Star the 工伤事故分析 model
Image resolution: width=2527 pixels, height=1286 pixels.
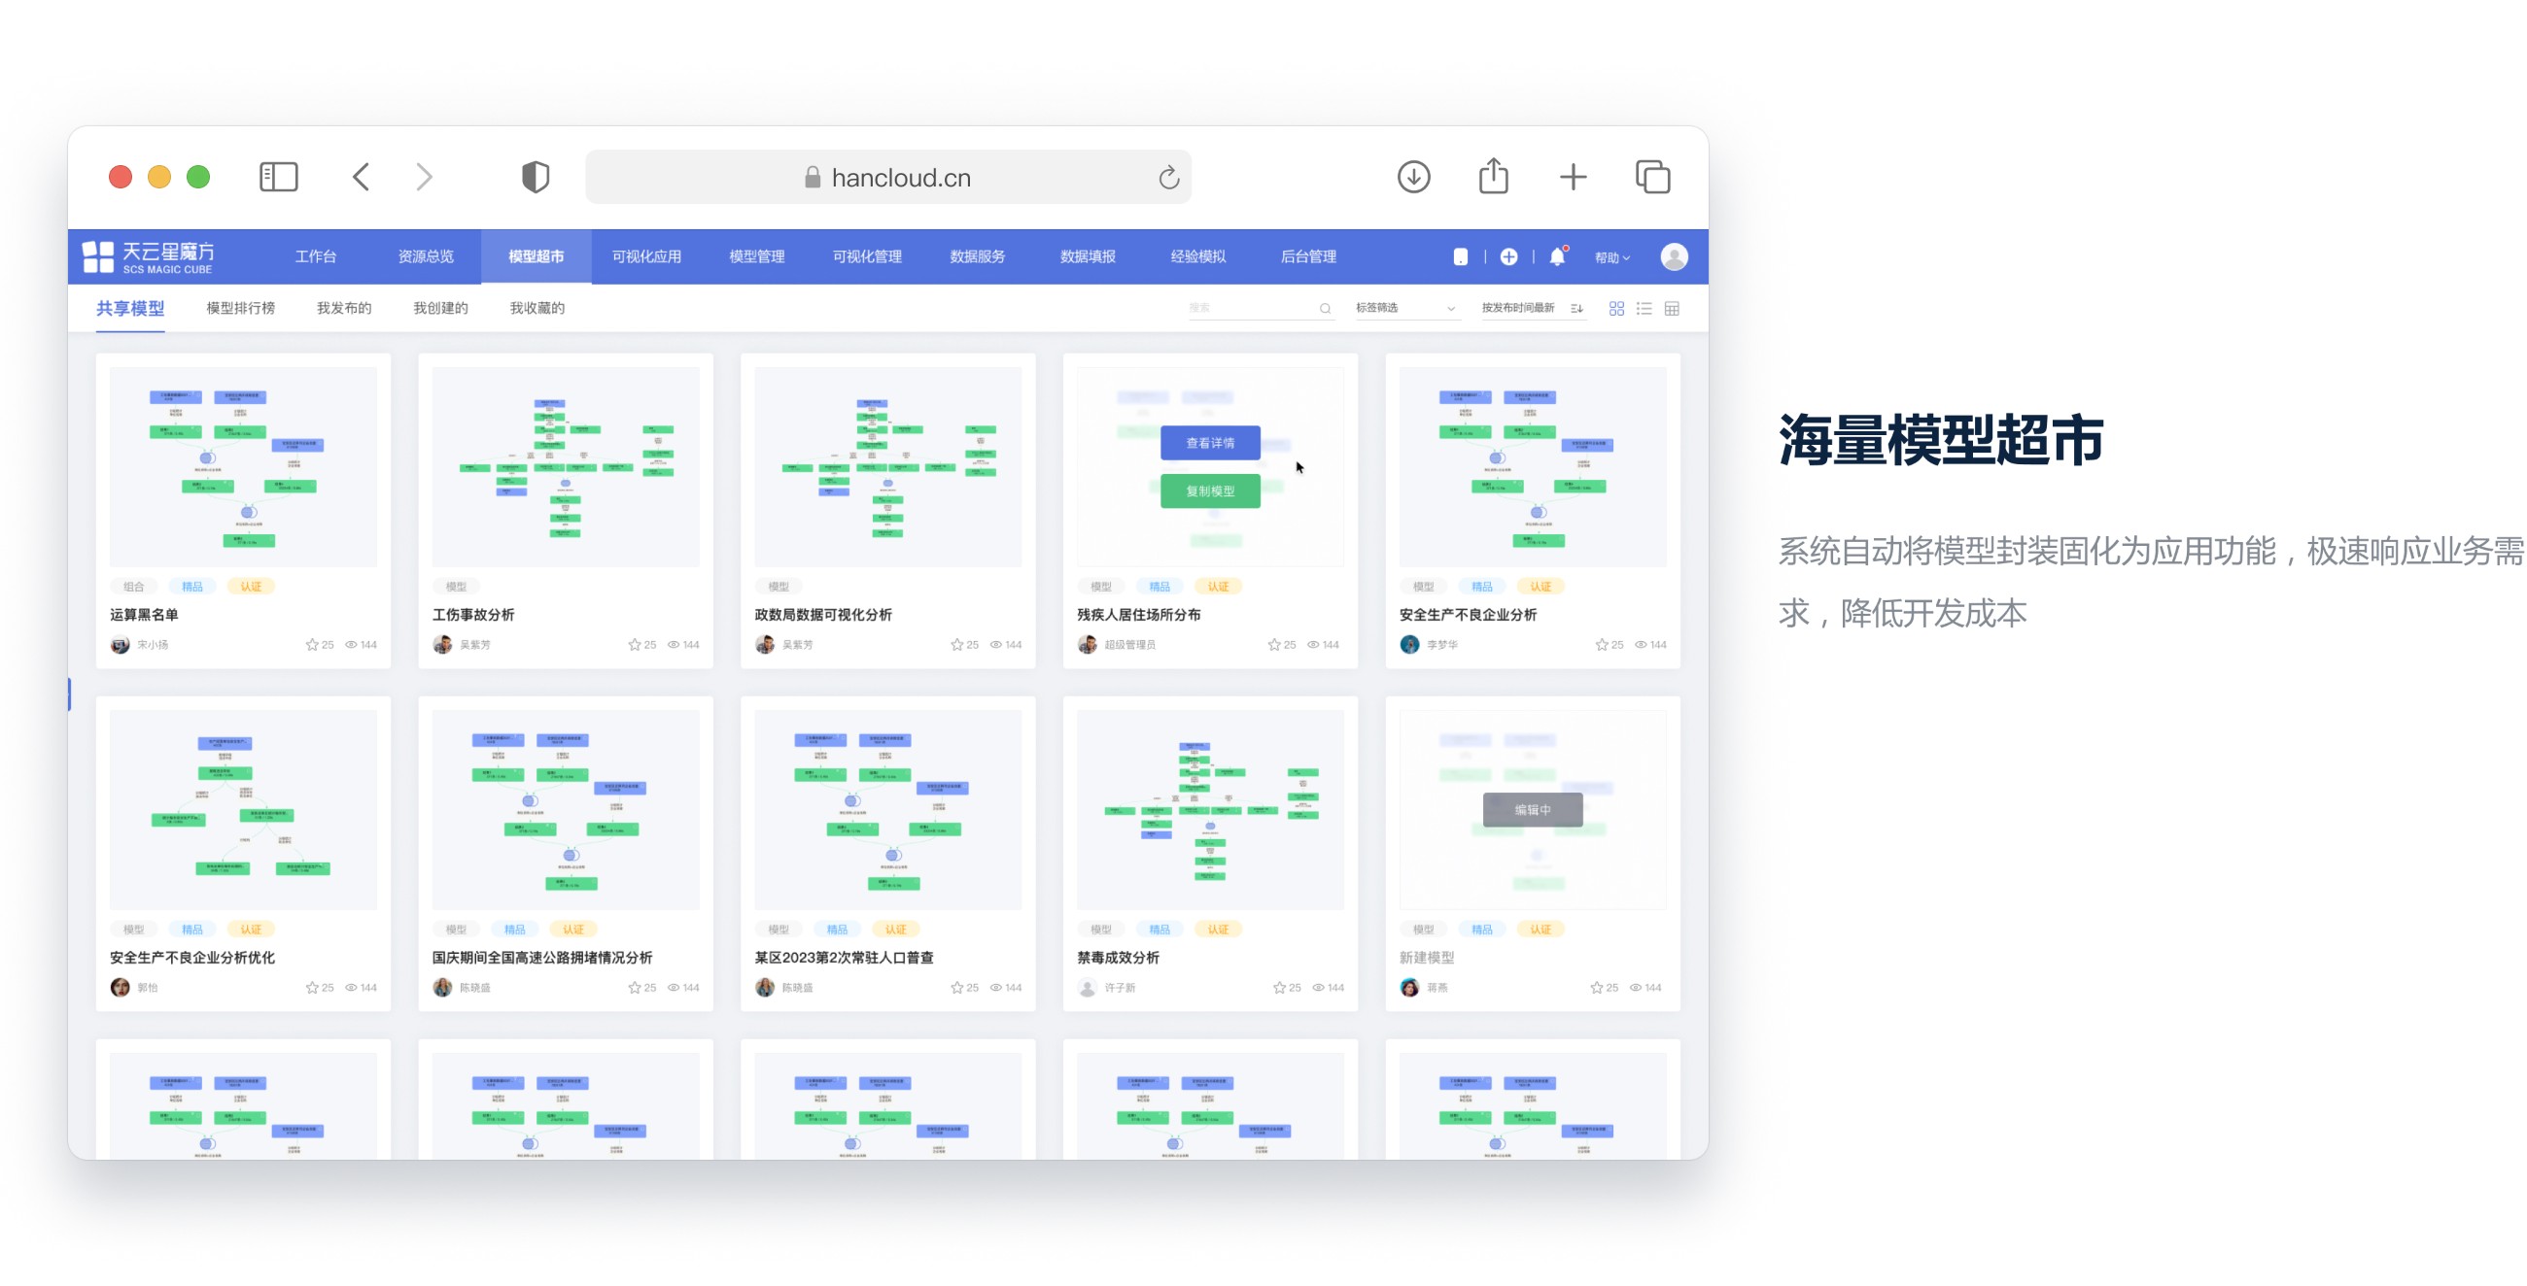[x=635, y=645]
